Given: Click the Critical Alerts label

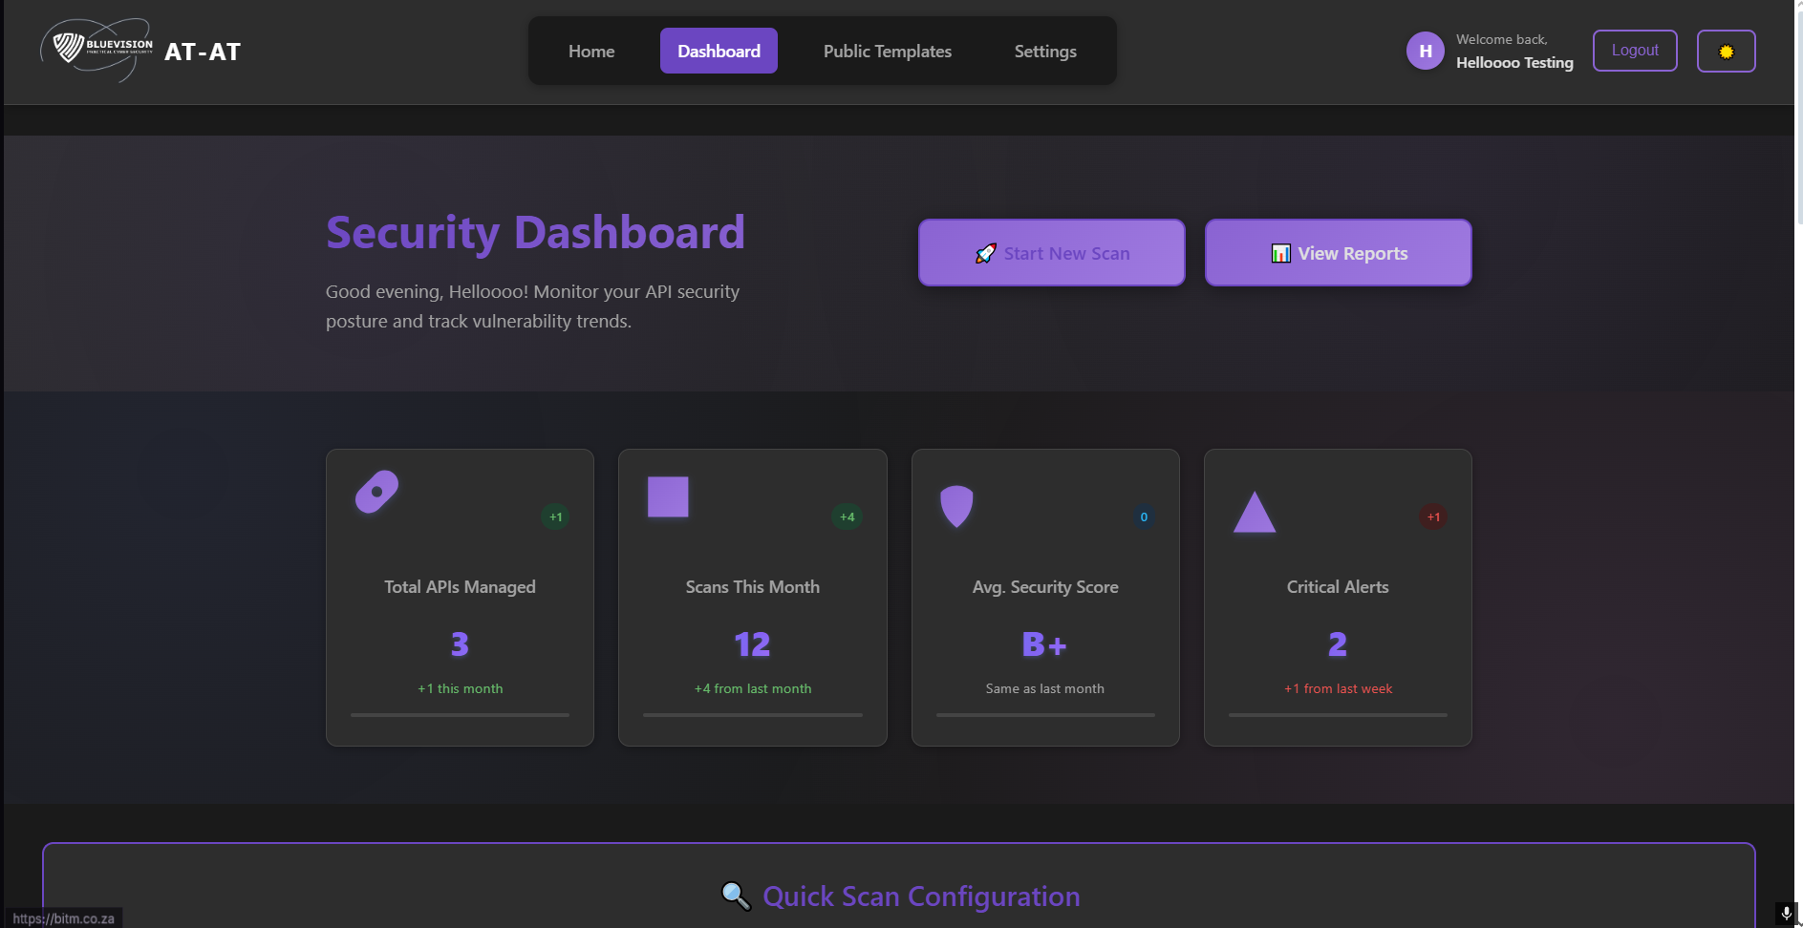Looking at the screenshot, I should click(1338, 587).
